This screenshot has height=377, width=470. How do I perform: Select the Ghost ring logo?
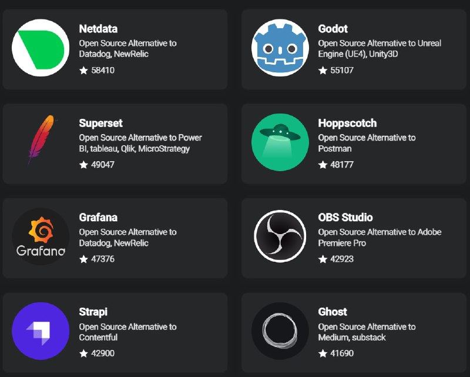tap(280, 331)
